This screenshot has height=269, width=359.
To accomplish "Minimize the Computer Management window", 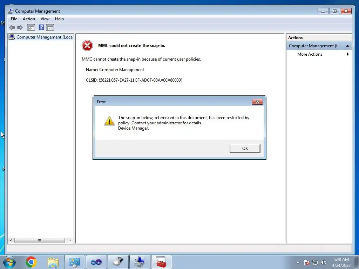I will tap(323, 11).
